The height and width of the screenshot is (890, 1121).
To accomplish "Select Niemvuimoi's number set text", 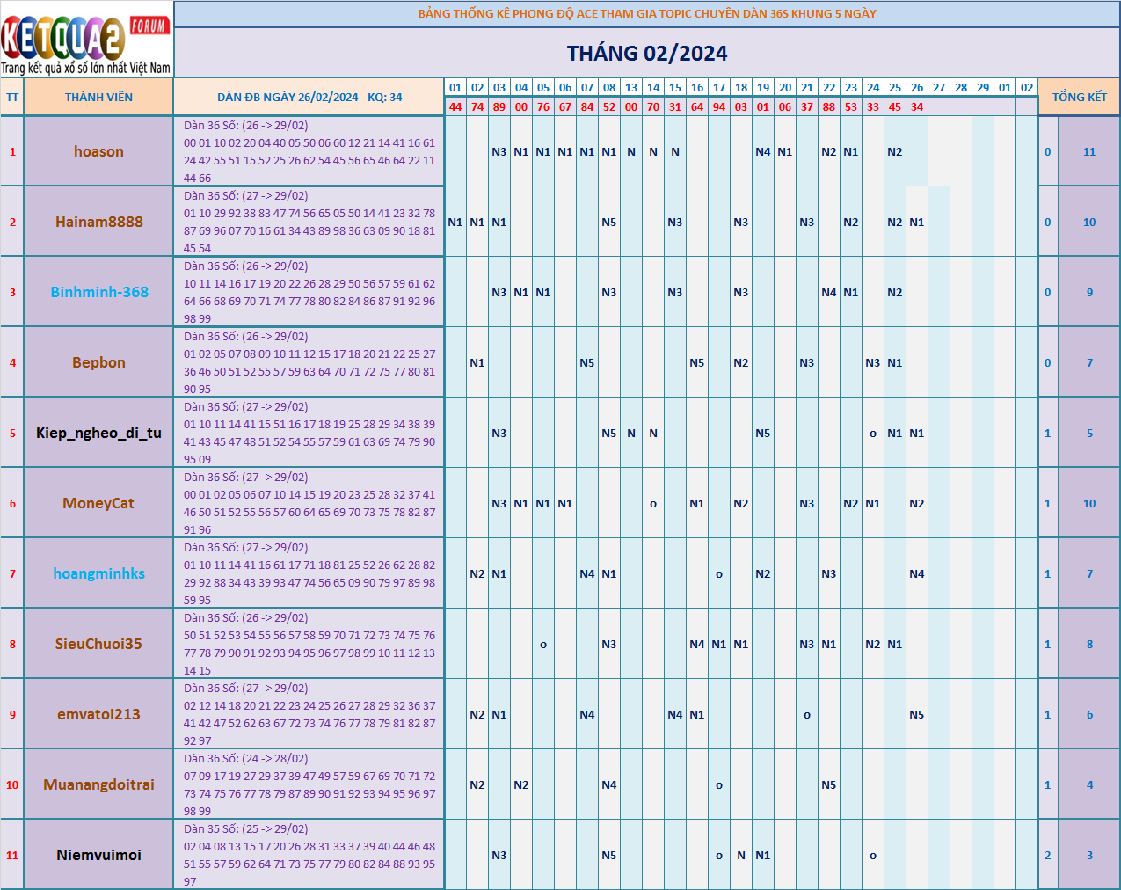I will click(309, 855).
